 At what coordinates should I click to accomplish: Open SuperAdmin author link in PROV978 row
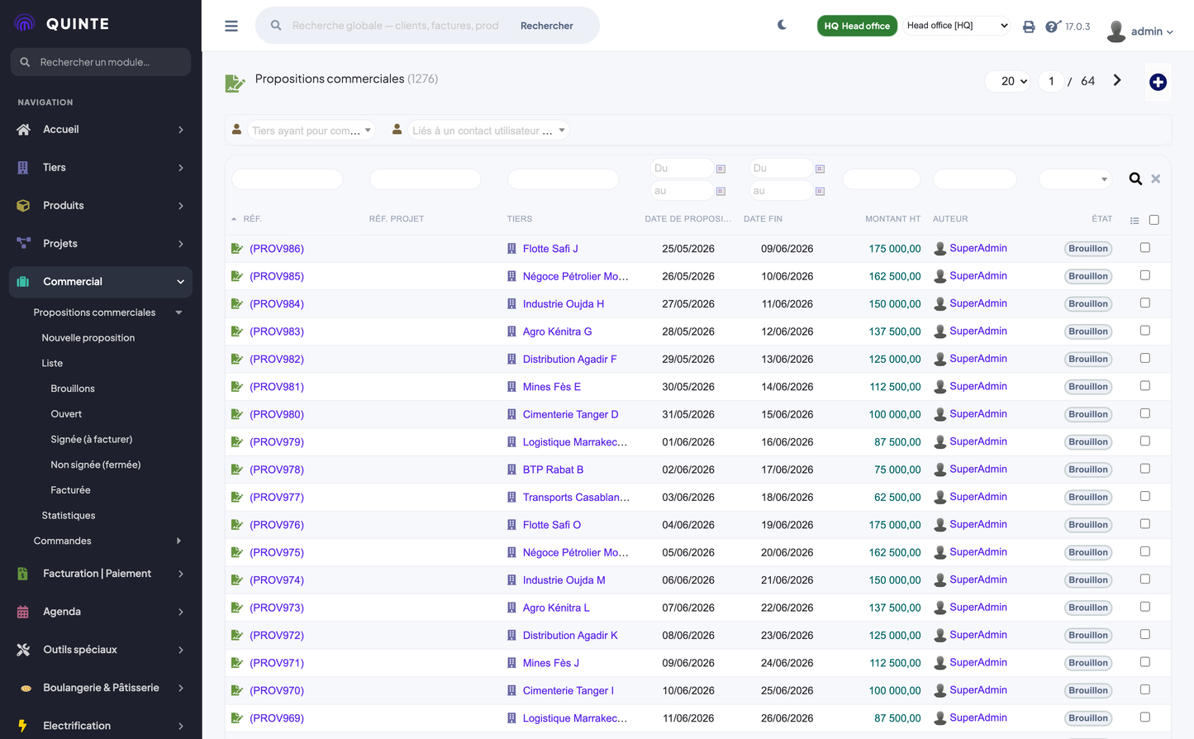[x=978, y=469]
